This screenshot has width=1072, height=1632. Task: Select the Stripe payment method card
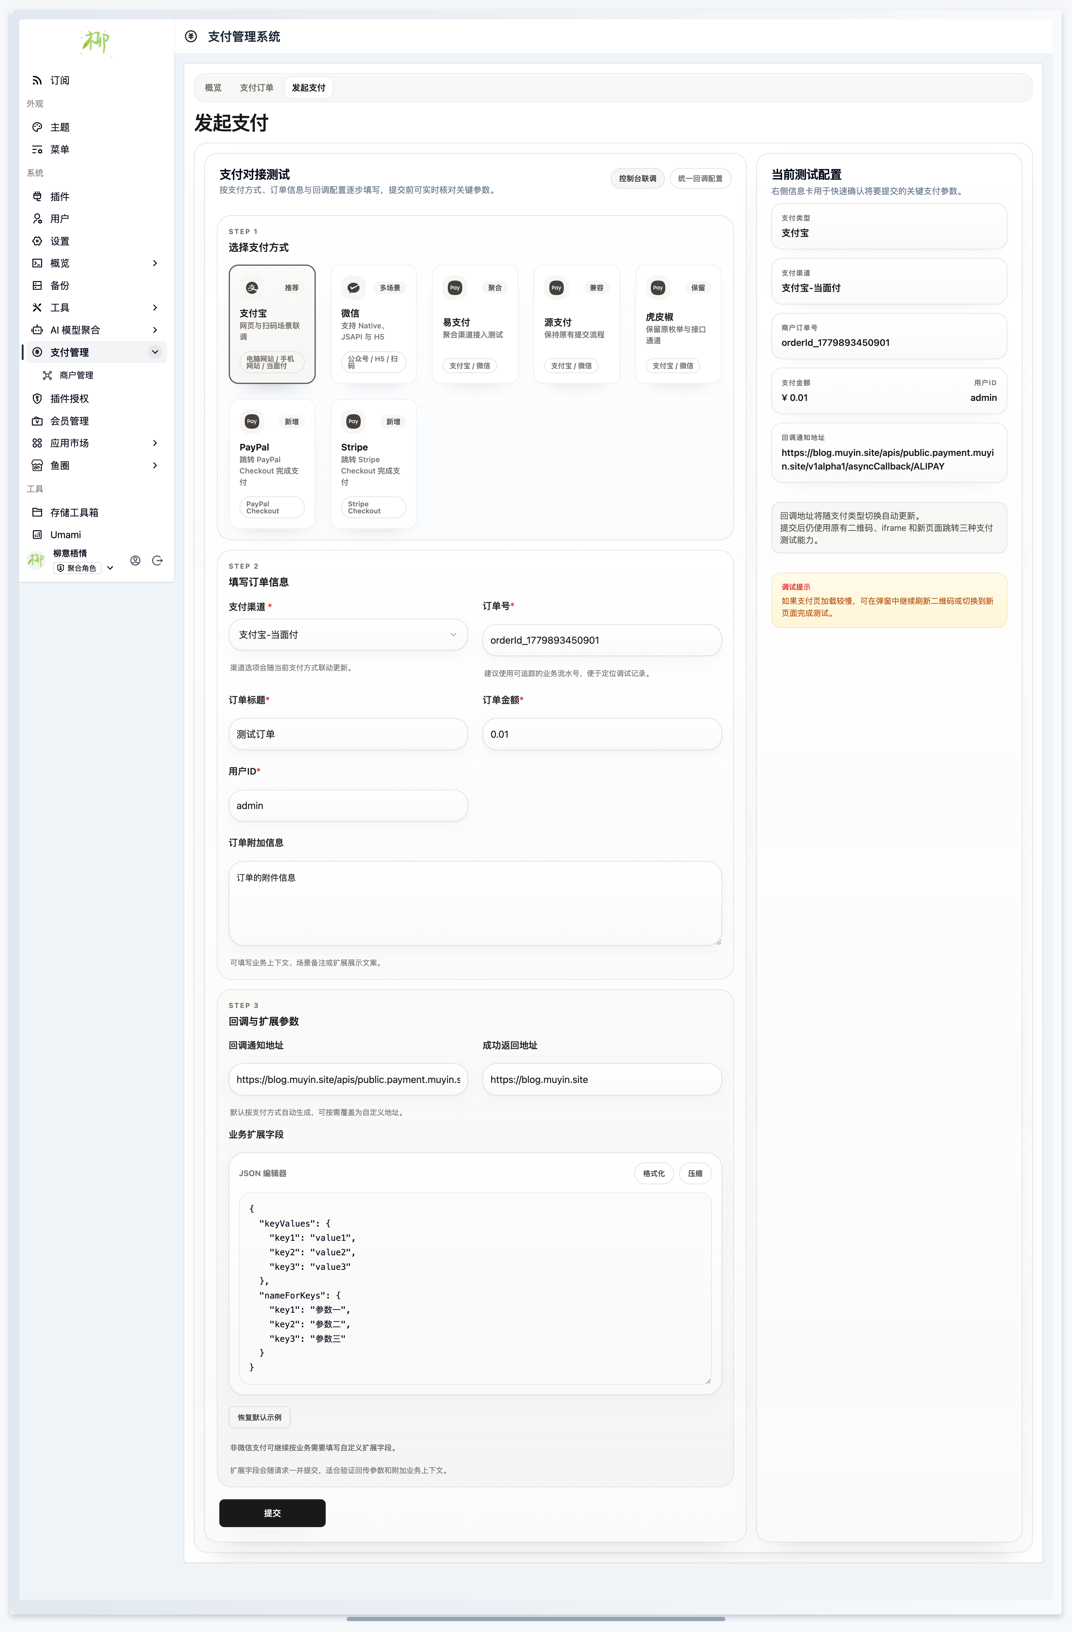click(x=373, y=463)
